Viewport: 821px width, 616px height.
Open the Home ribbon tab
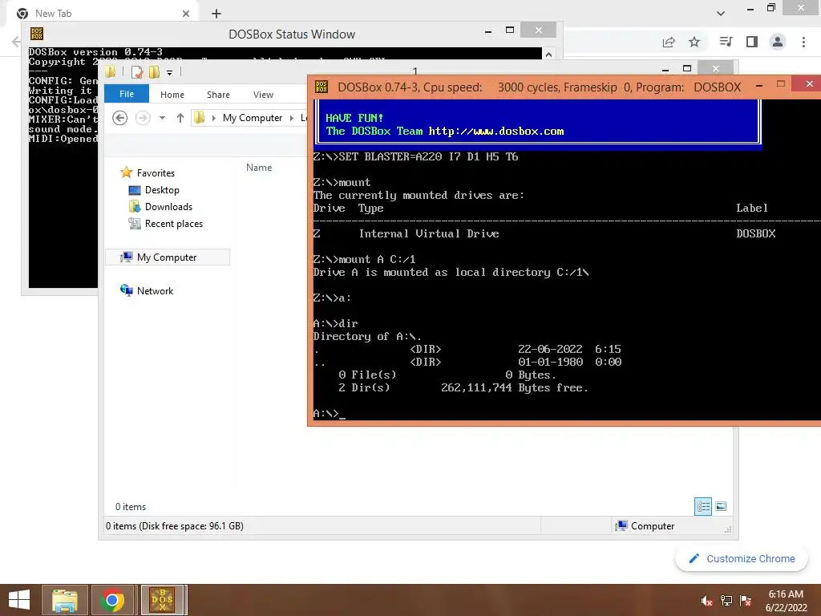pyautogui.click(x=172, y=95)
